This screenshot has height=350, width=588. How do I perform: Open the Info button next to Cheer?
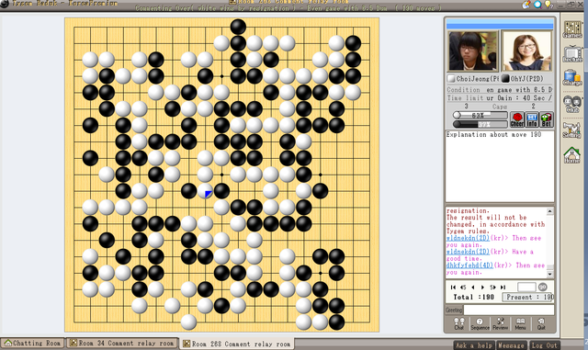coord(532,119)
